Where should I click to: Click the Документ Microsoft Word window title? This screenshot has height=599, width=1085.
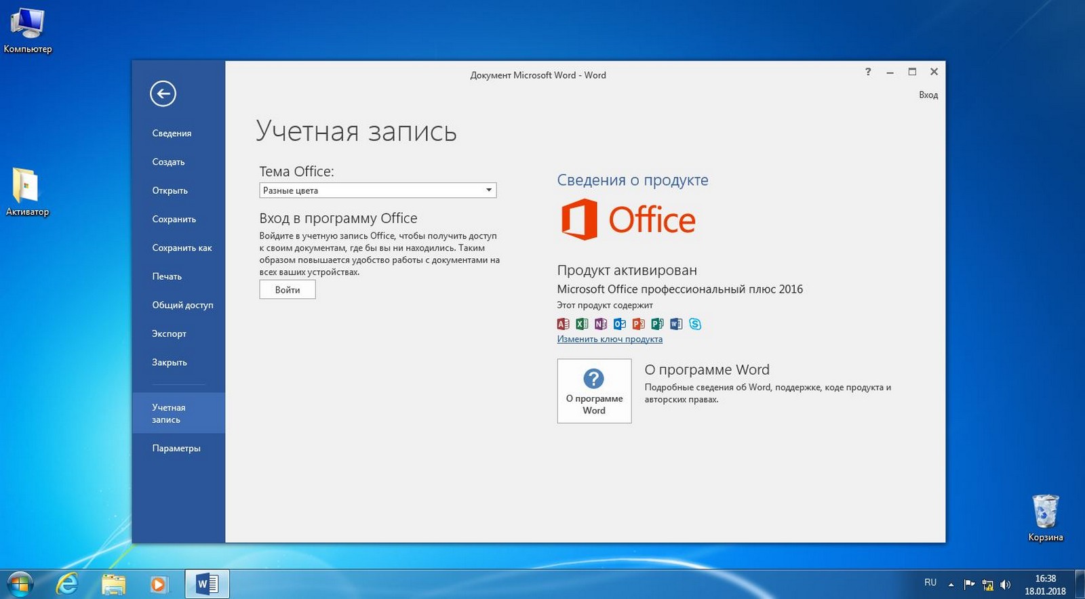pyautogui.click(x=538, y=75)
